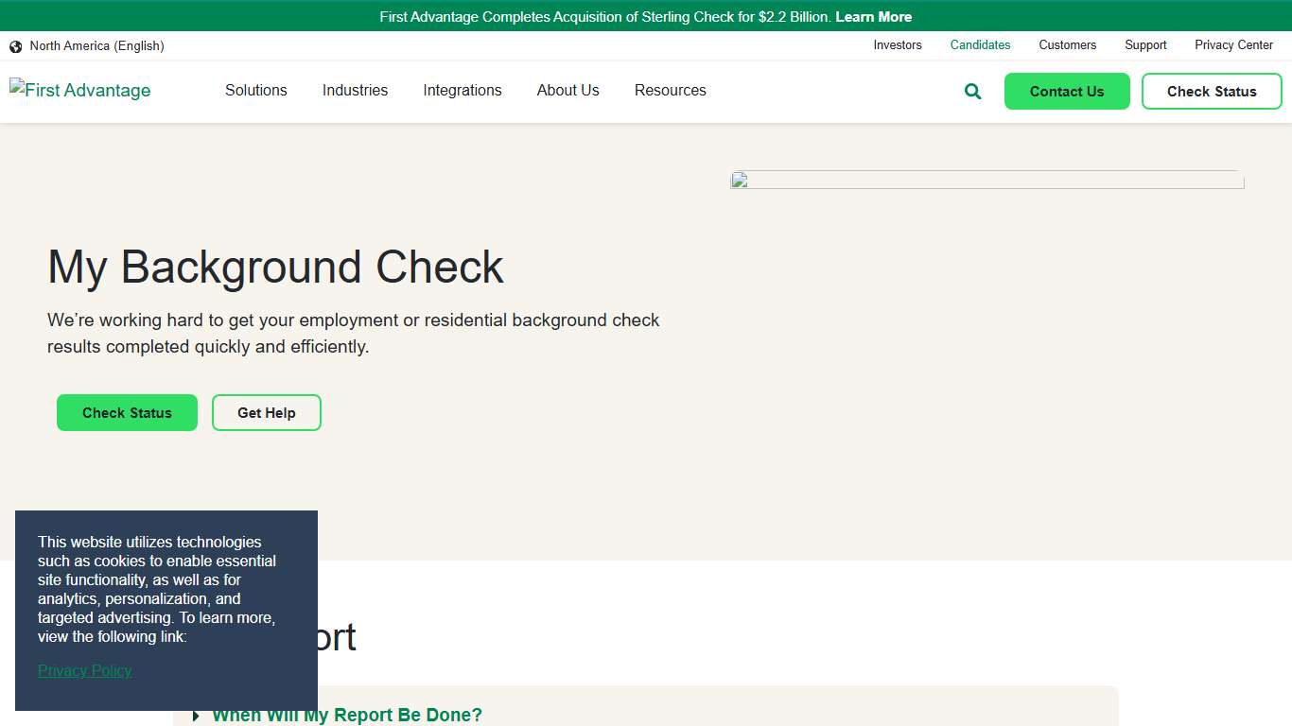Open the Resources menu
Viewport: 1292px width, 726px height.
(670, 90)
